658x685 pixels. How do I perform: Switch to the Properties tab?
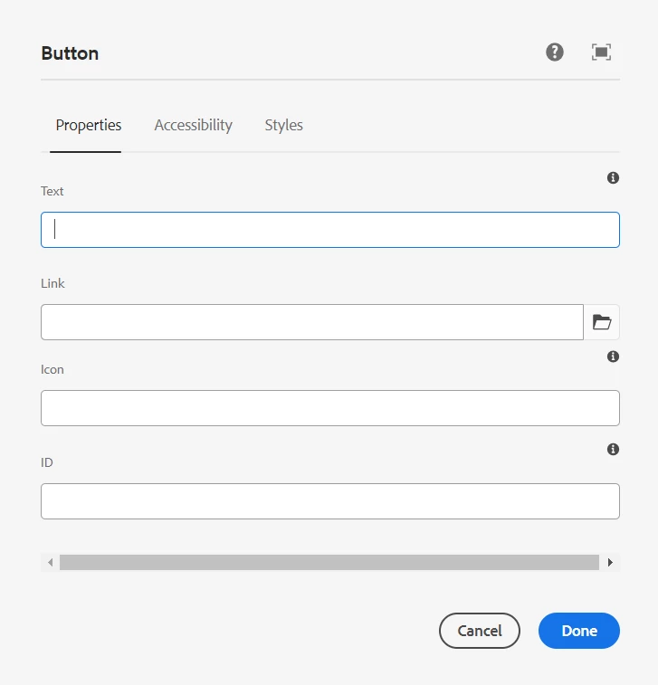pyautogui.click(x=89, y=126)
